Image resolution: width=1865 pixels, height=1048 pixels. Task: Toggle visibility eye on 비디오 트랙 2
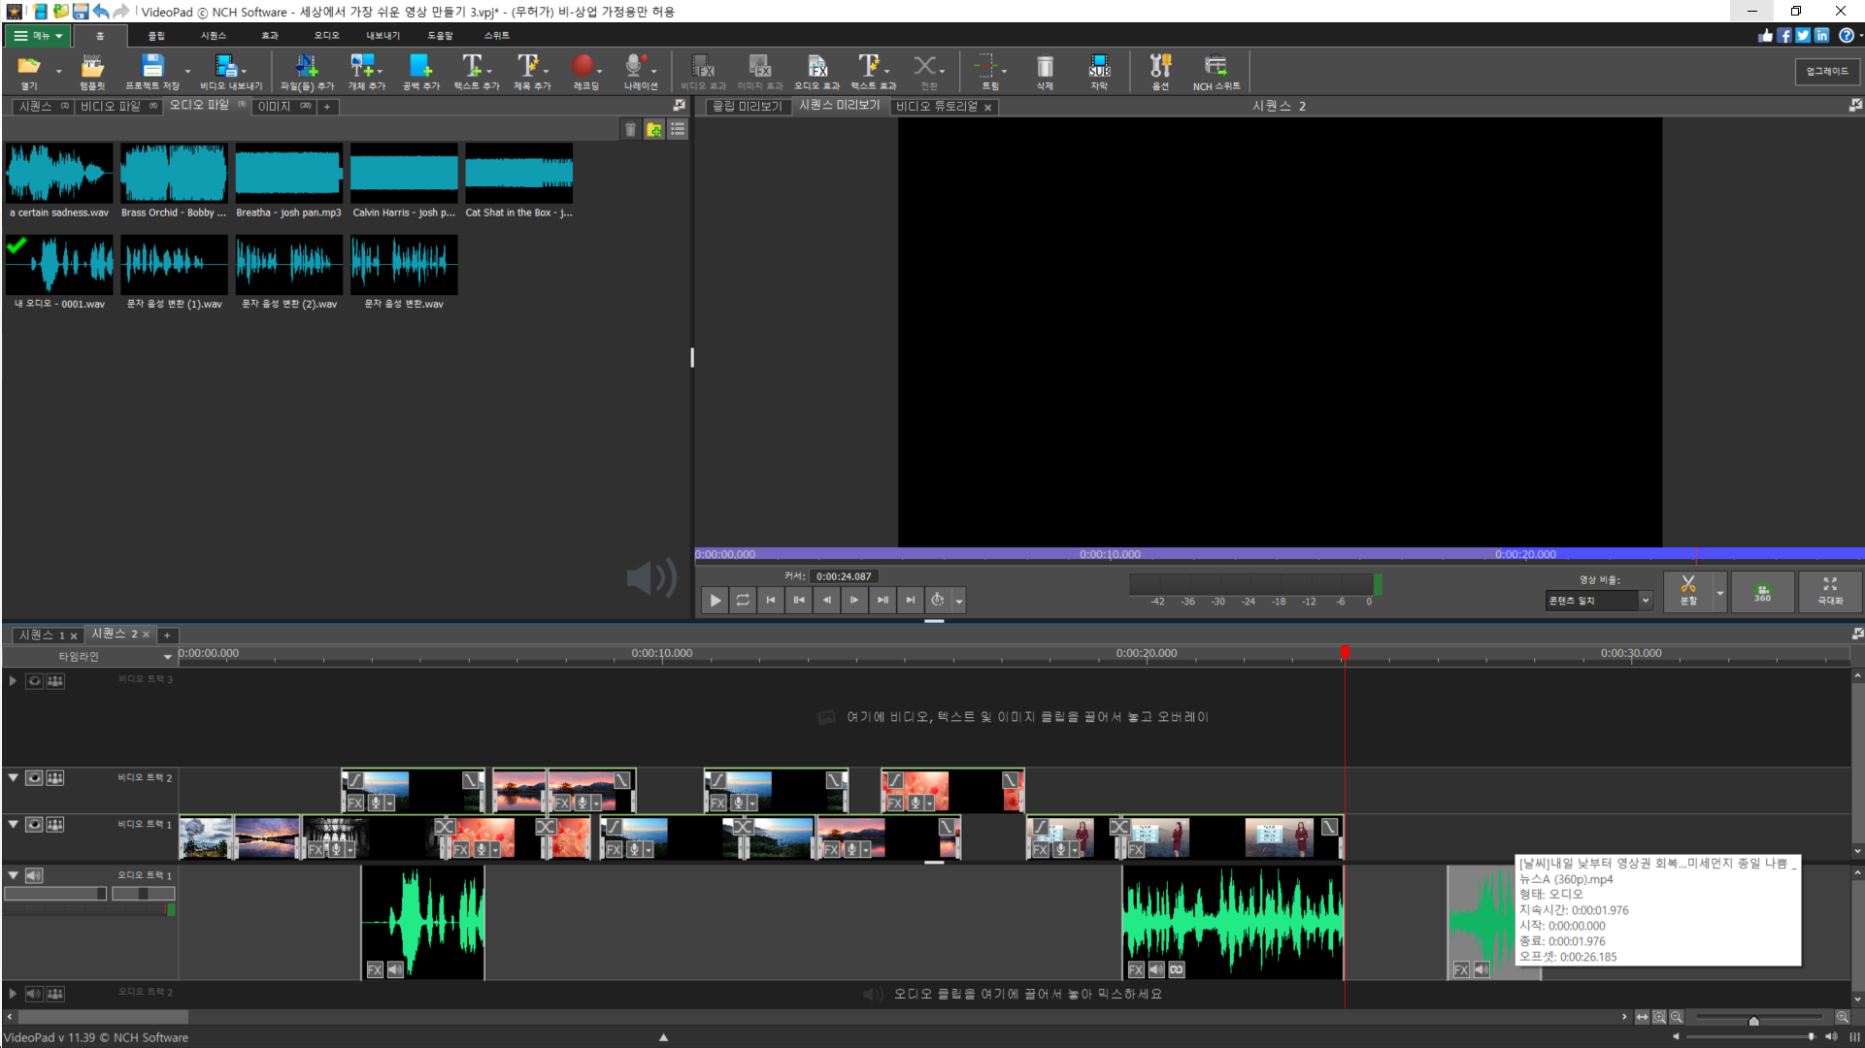[34, 778]
